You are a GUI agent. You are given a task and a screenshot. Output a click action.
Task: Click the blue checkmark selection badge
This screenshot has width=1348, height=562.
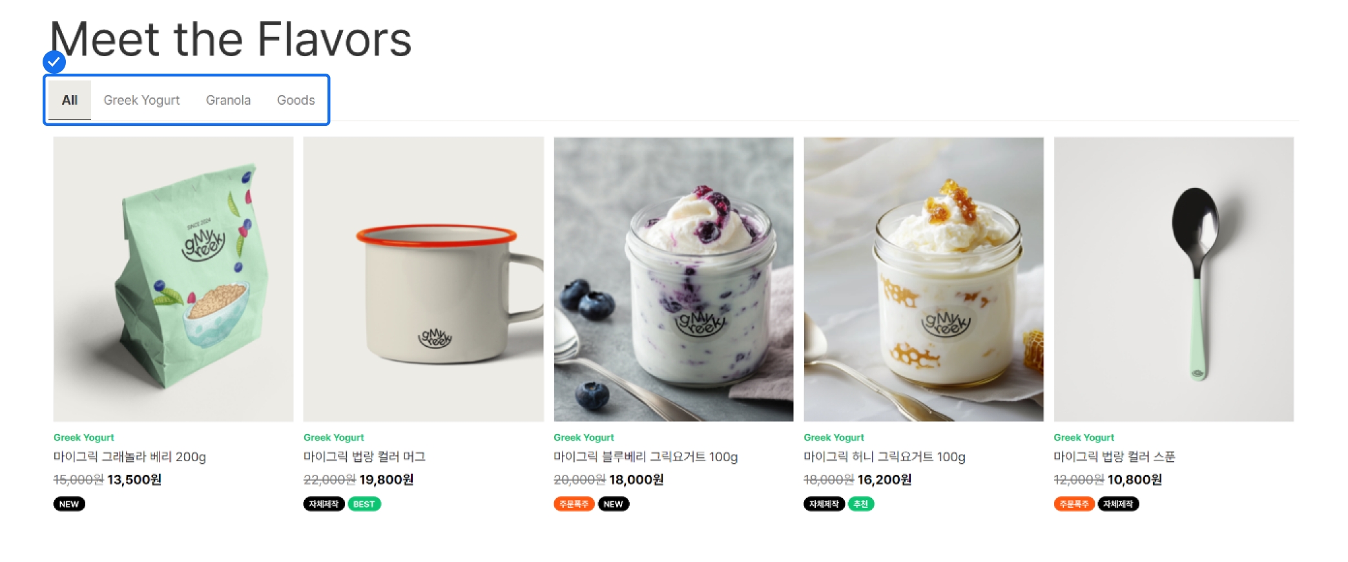tap(54, 62)
